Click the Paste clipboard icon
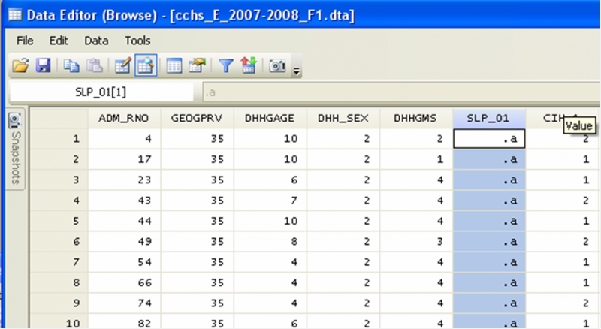This screenshot has height=329, width=601. [x=94, y=66]
